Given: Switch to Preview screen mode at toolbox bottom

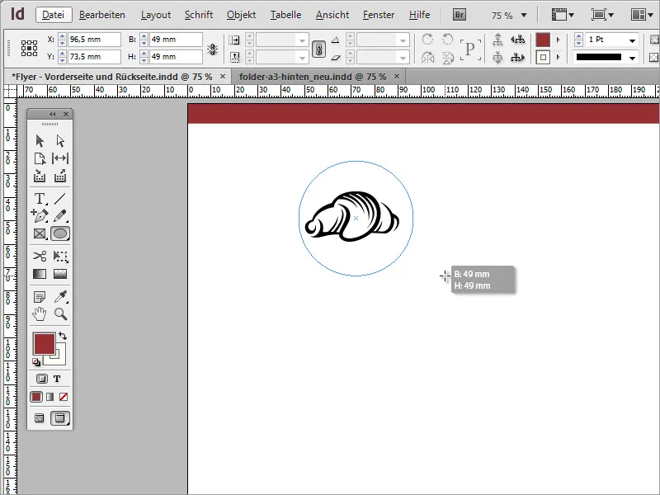Looking at the screenshot, I should tap(59, 417).
